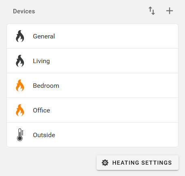Click the thermometer icon beside Outside
Image resolution: width=185 pixels, height=176 pixels.
tap(20, 135)
